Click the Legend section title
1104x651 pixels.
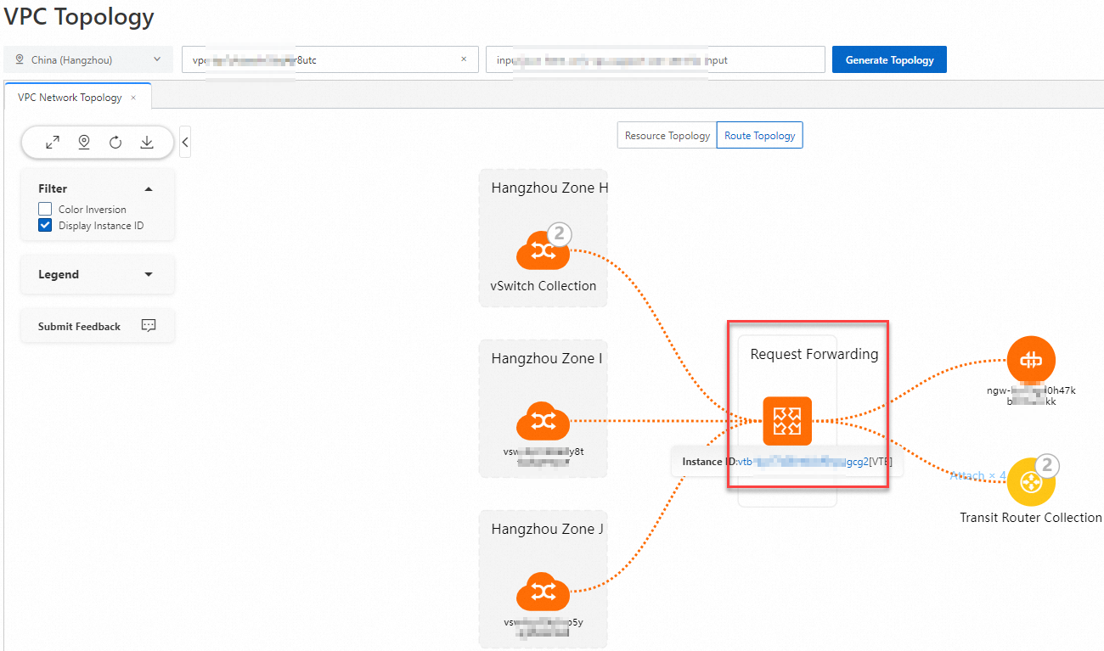(59, 275)
